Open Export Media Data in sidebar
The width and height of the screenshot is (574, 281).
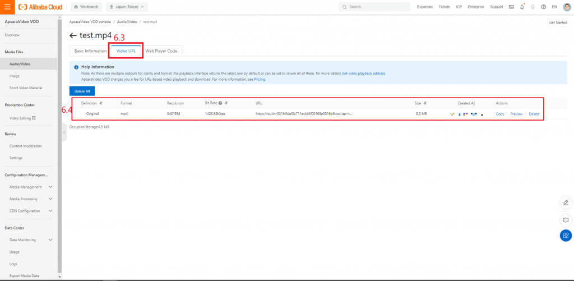coord(24,276)
